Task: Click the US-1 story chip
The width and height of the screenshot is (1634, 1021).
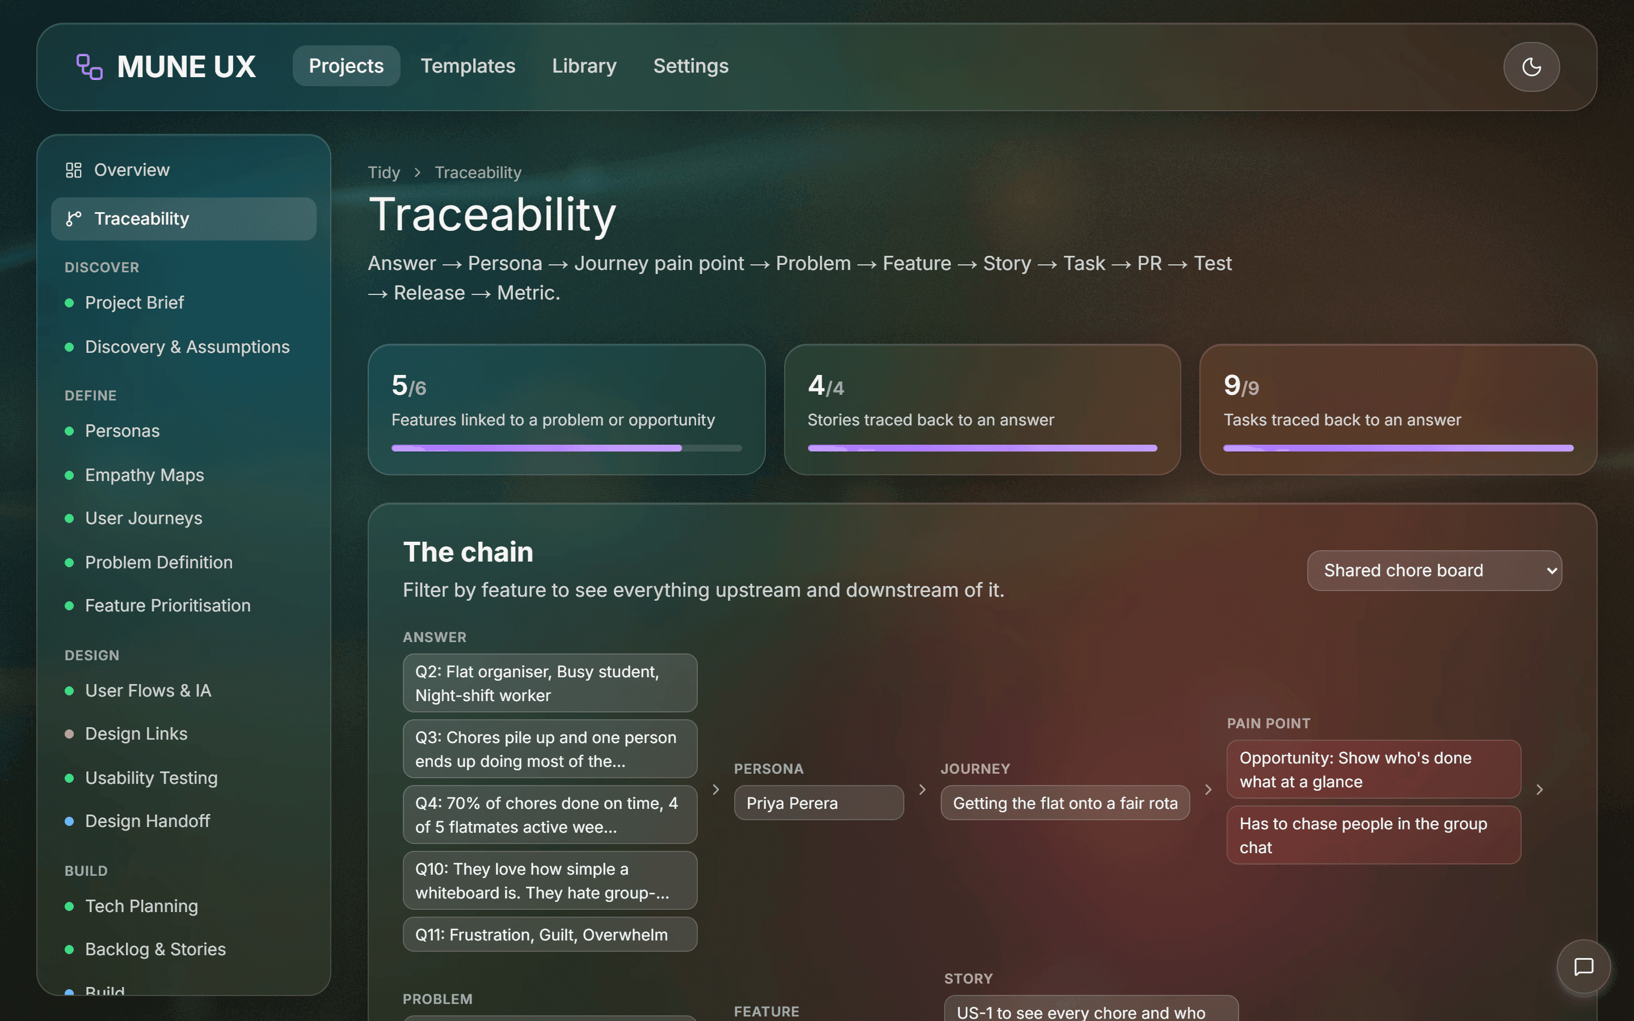Action: pyautogui.click(x=1091, y=1009)
